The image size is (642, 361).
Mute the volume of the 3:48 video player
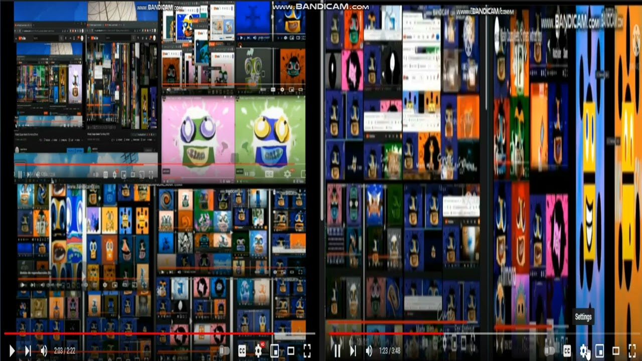point(369,351)
